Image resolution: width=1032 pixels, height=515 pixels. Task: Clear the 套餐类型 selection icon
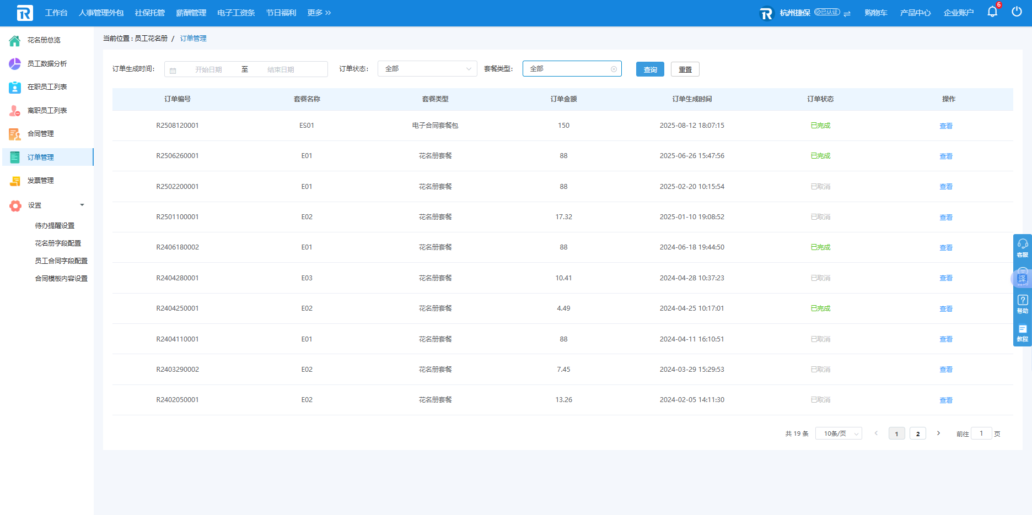click(614, 69)
